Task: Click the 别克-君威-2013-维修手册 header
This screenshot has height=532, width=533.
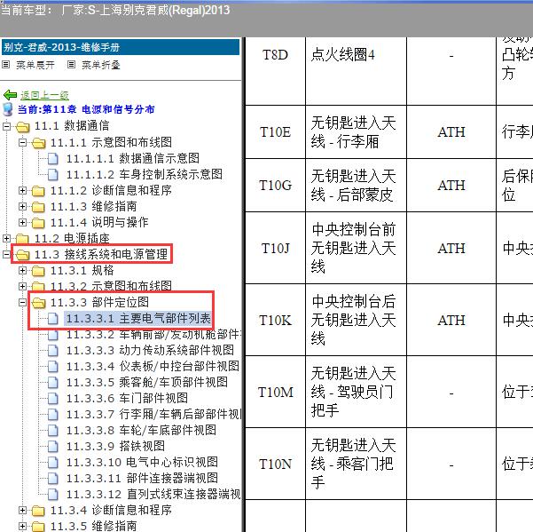Action: (121, 47)
